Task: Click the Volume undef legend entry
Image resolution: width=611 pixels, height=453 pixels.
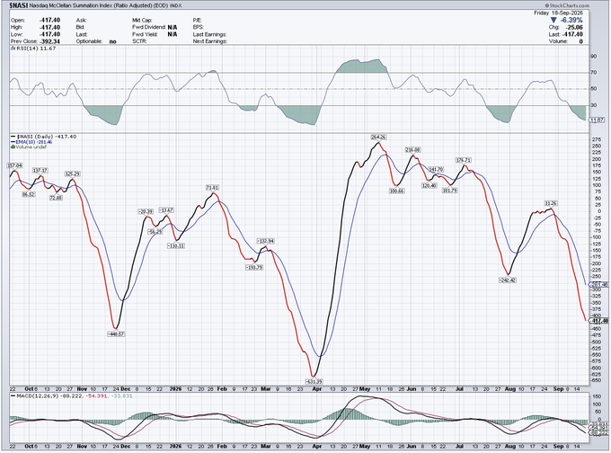Action: [x=31, y=147]
